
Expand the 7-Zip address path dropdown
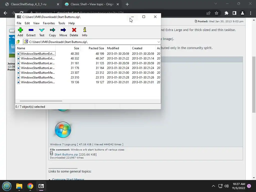(x=158, y=42)
